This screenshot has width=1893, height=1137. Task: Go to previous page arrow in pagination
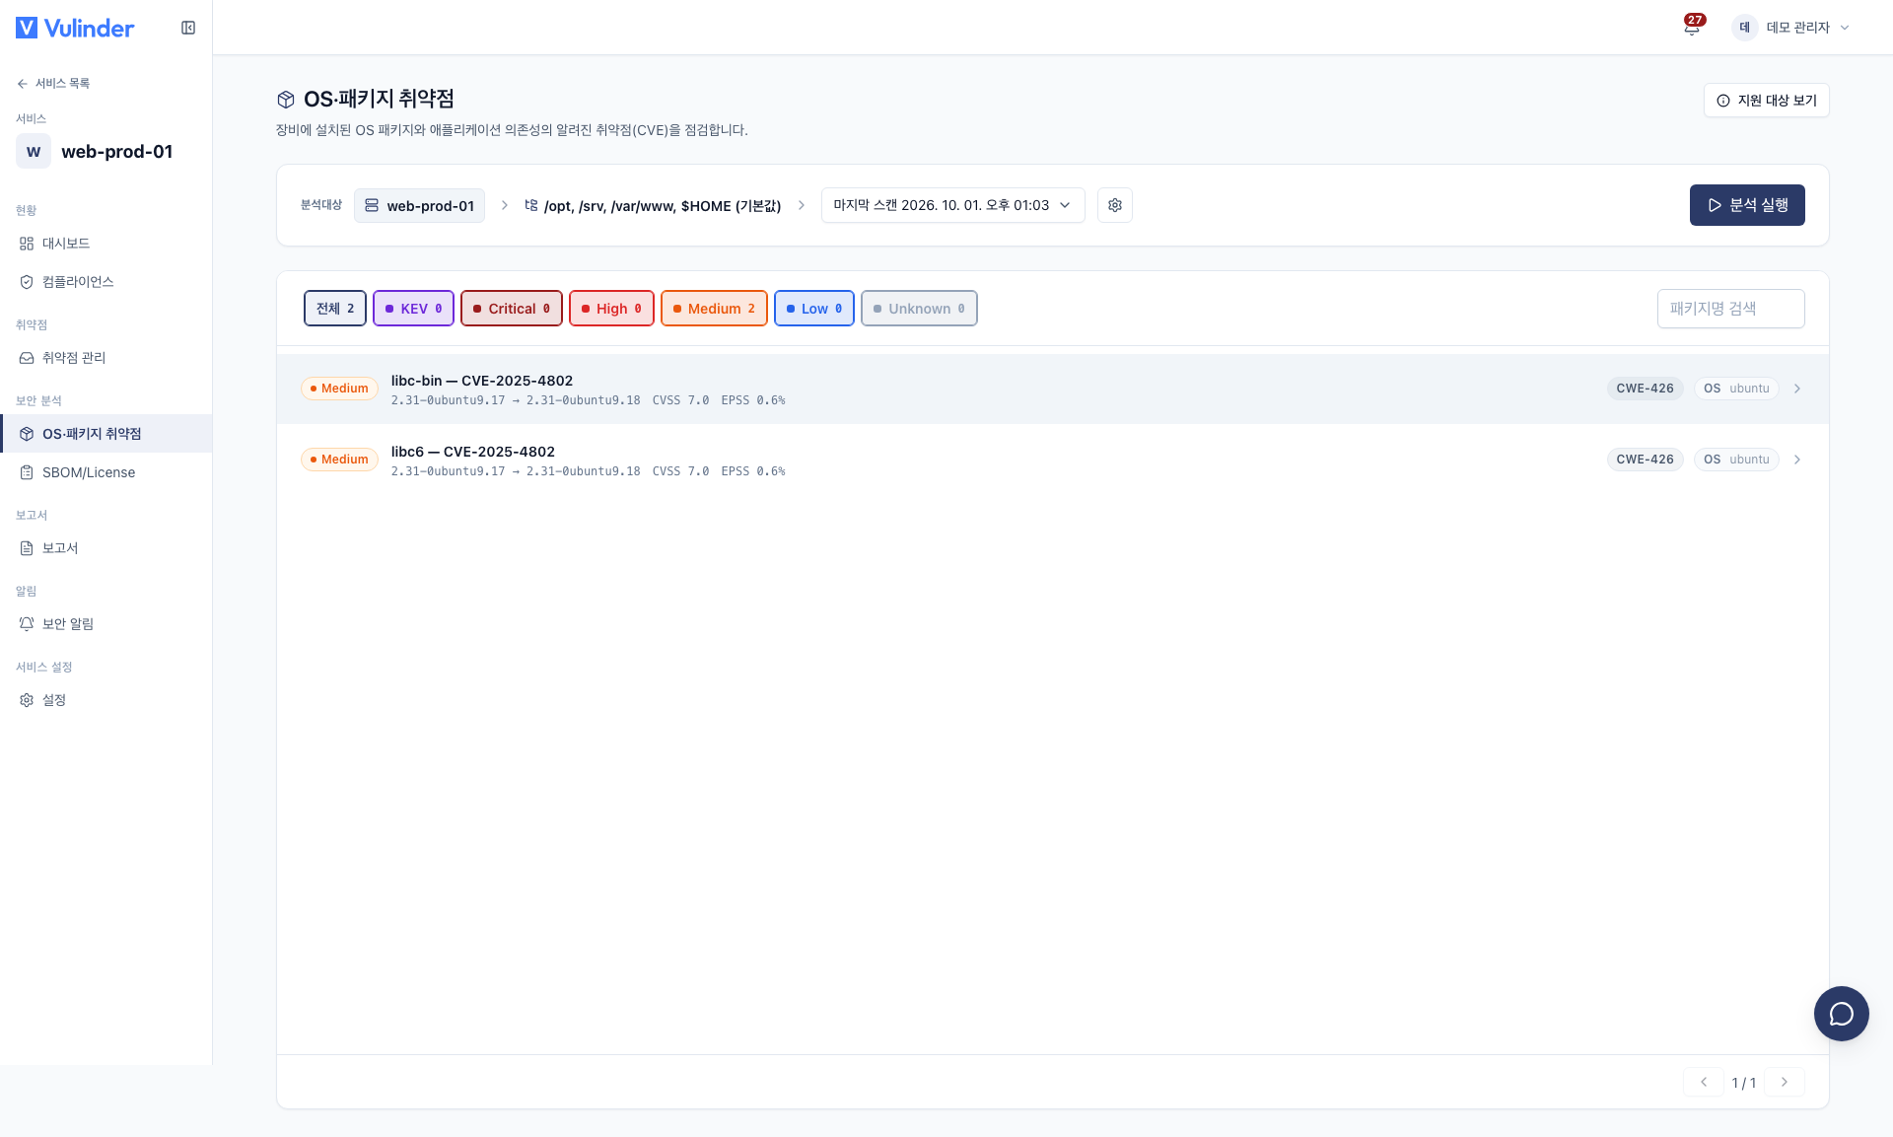[x=1704, y=1082]
